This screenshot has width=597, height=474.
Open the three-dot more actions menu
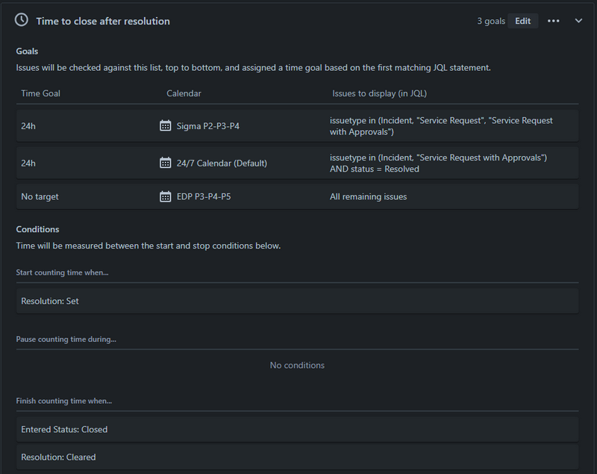(x=553, y=21)
